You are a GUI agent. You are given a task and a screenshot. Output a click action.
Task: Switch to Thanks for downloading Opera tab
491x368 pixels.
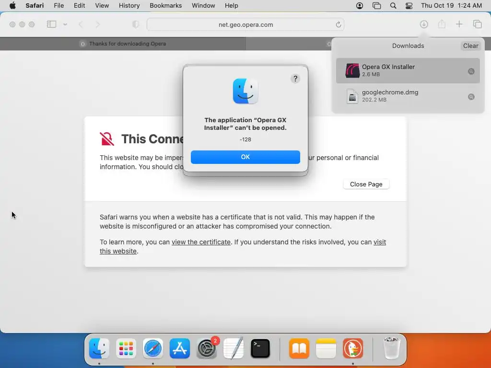point(123,44)
